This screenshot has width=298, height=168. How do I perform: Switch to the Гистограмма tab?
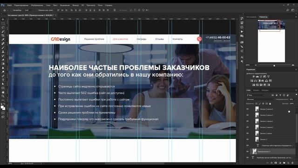coord(251,17)
